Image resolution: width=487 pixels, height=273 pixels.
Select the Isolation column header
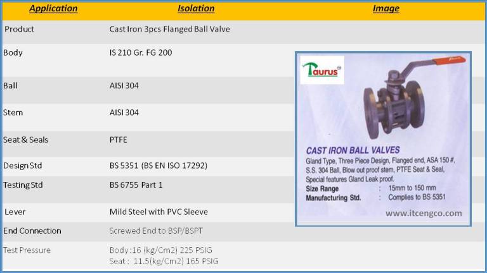click(195, 9)
